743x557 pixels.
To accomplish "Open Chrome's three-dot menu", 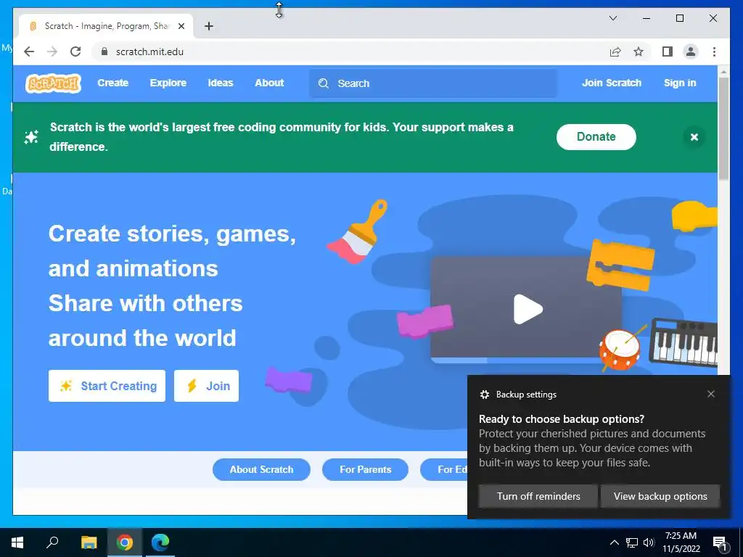I will coord(714,51).
